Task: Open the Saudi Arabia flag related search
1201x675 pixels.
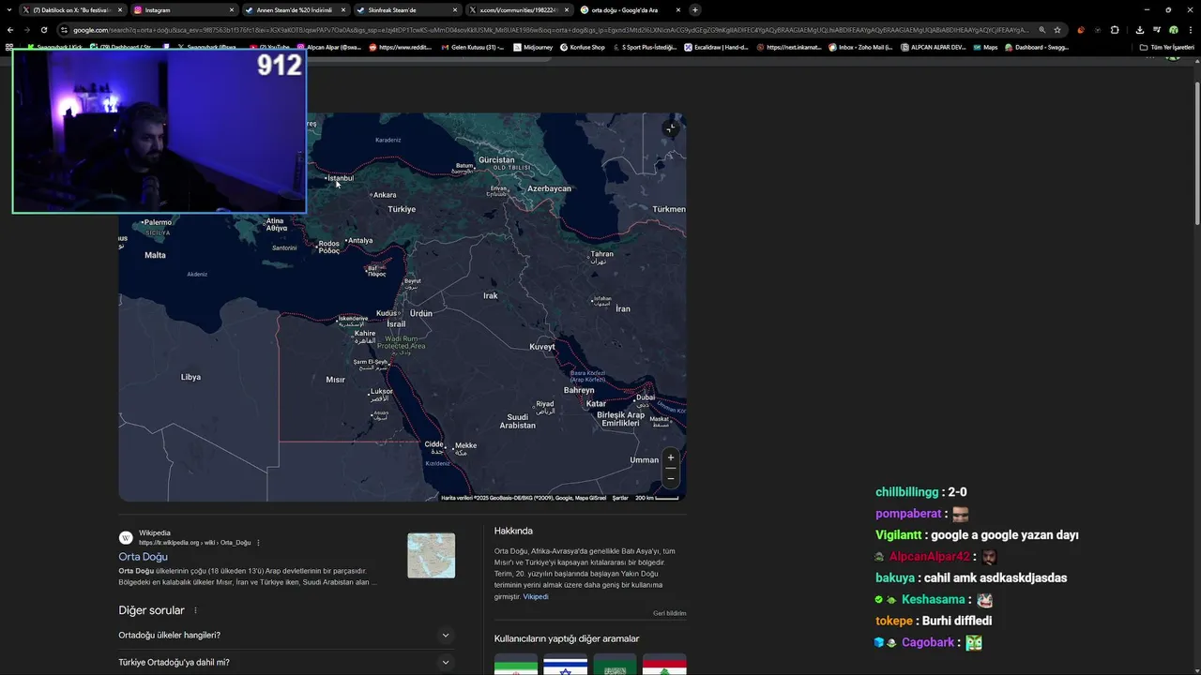Action: 616,664
